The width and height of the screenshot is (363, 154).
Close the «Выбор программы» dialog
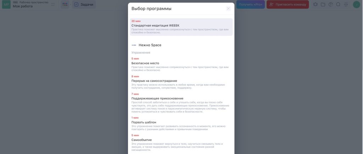pyautogui.click(x=228, y=9)
